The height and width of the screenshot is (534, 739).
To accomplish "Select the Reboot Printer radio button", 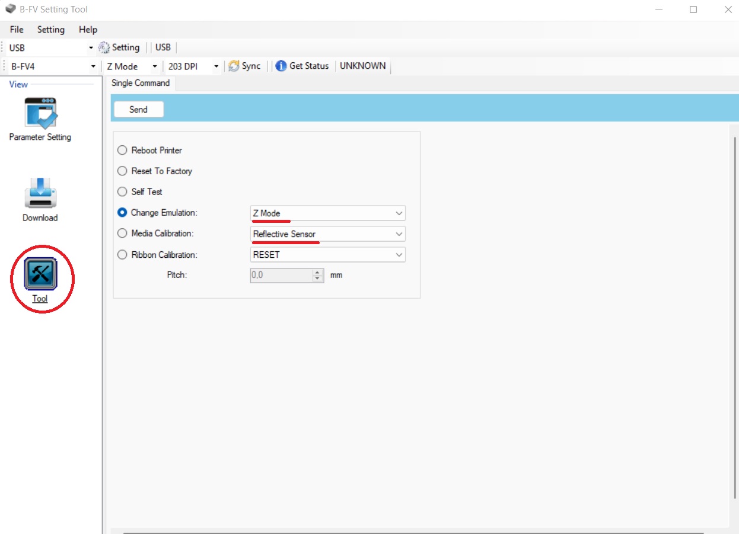I will 122,150.
